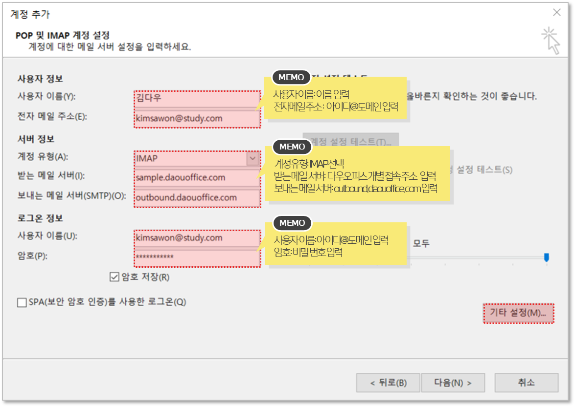Click the MEMO badge beside 사용자 정보
The height and width of the screenshot is (407, 575).
coord(292,77)
